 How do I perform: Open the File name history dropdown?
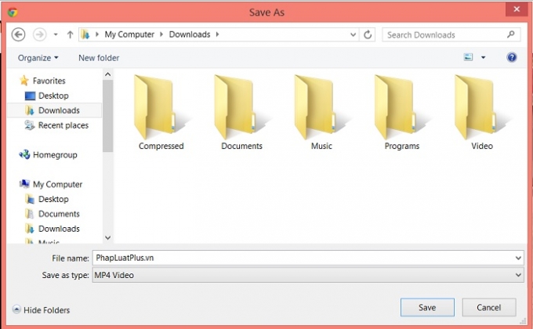(x=518, y=258)
